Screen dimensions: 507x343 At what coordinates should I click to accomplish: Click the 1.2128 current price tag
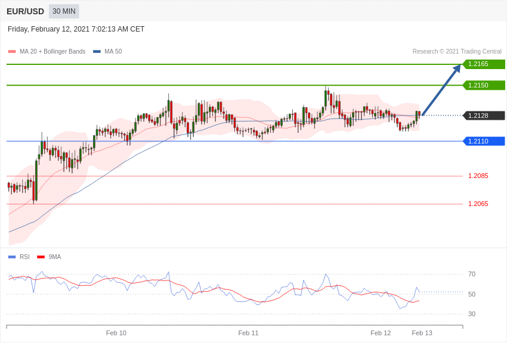tap(484, 116)
